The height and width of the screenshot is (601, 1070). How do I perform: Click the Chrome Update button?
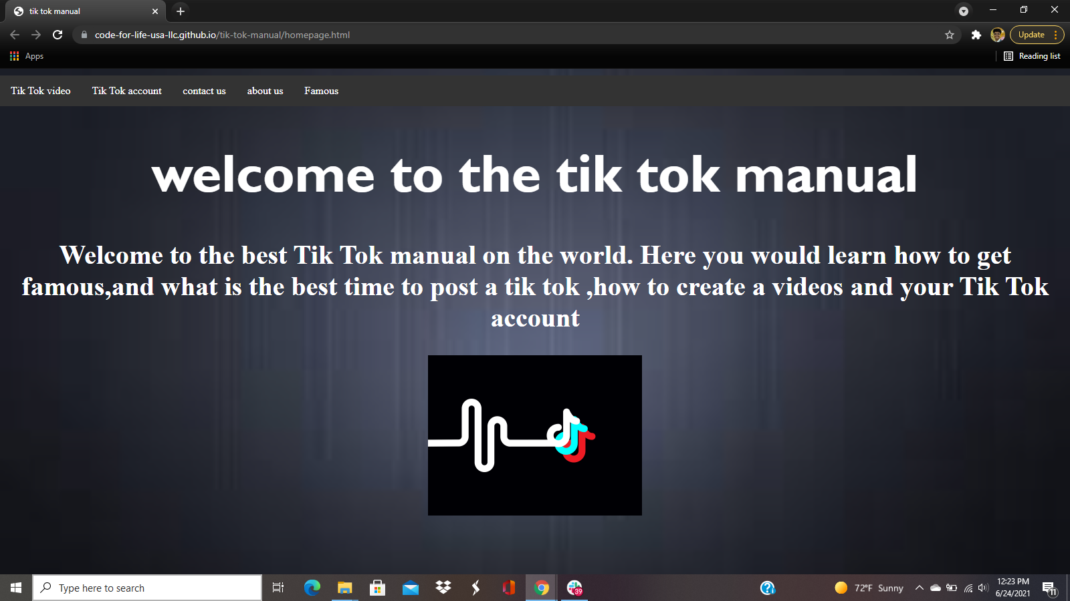(1031, 35)
